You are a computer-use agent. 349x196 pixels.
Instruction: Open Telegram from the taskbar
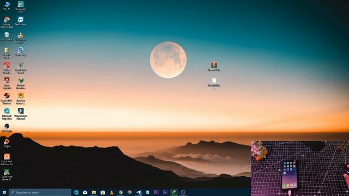tap(139, 192)
